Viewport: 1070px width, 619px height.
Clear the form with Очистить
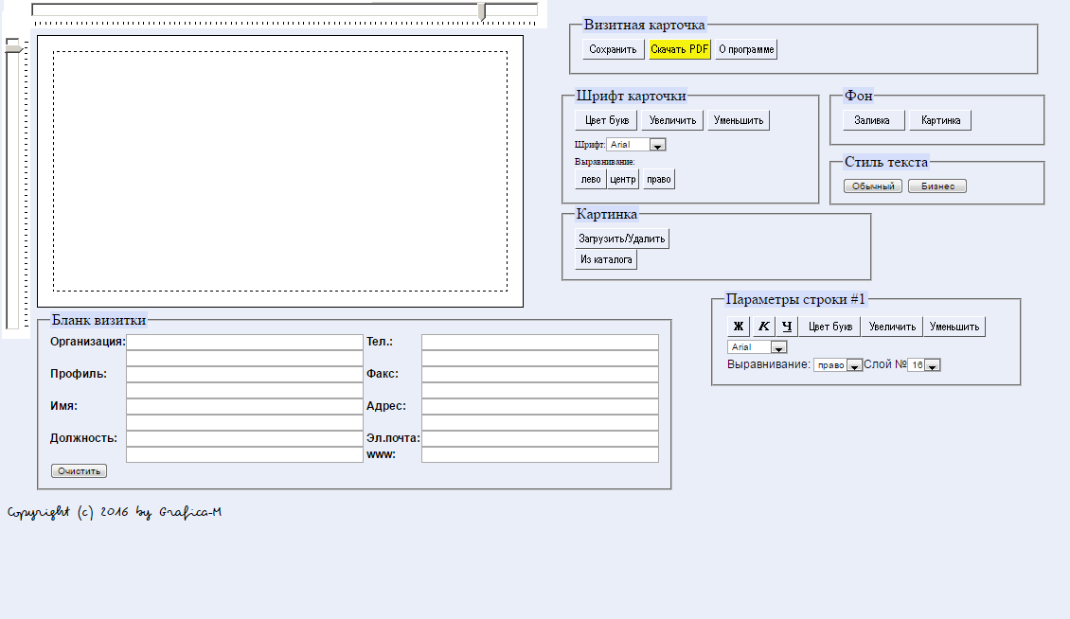click(x=79, y=470)
